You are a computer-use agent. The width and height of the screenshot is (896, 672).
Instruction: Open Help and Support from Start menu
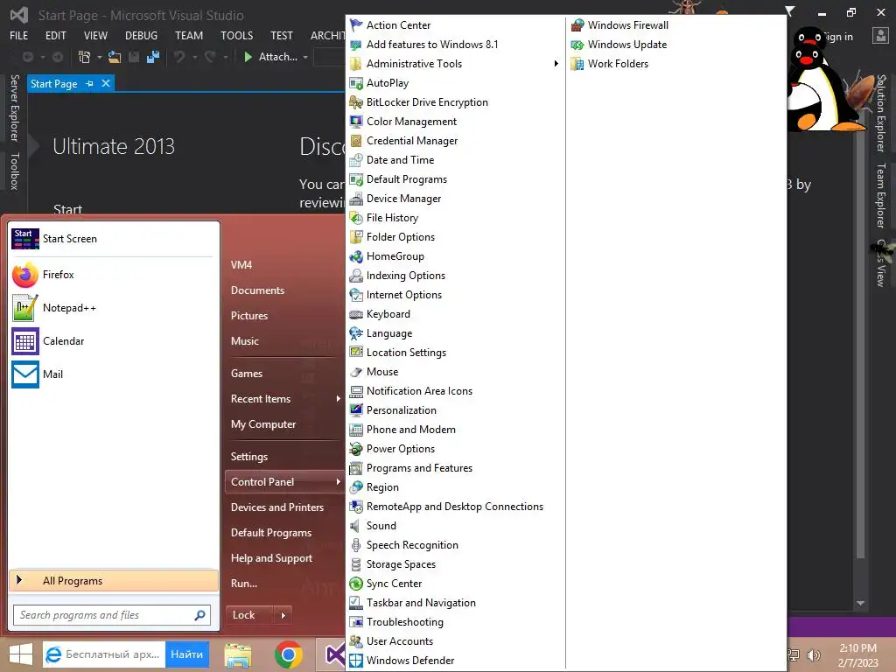pyautogui.click(x=271, y=558)
